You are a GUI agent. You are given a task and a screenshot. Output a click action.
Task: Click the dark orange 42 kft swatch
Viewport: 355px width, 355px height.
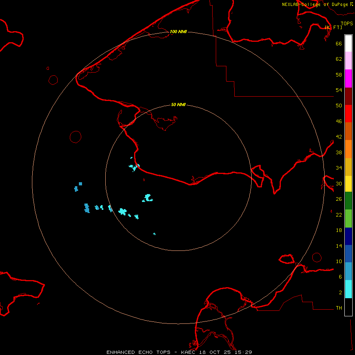(x=348, y=131)
